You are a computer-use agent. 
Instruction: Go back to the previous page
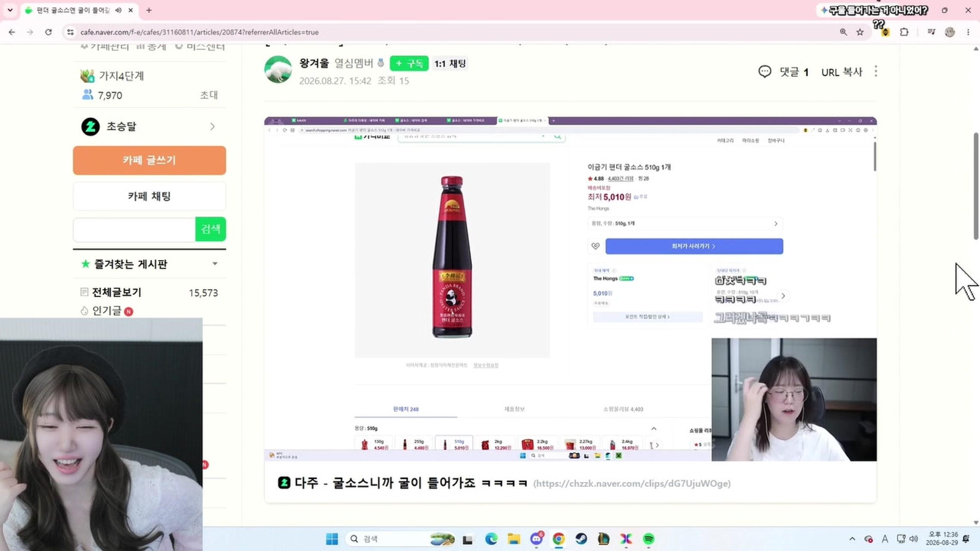(x=12, y=32)
